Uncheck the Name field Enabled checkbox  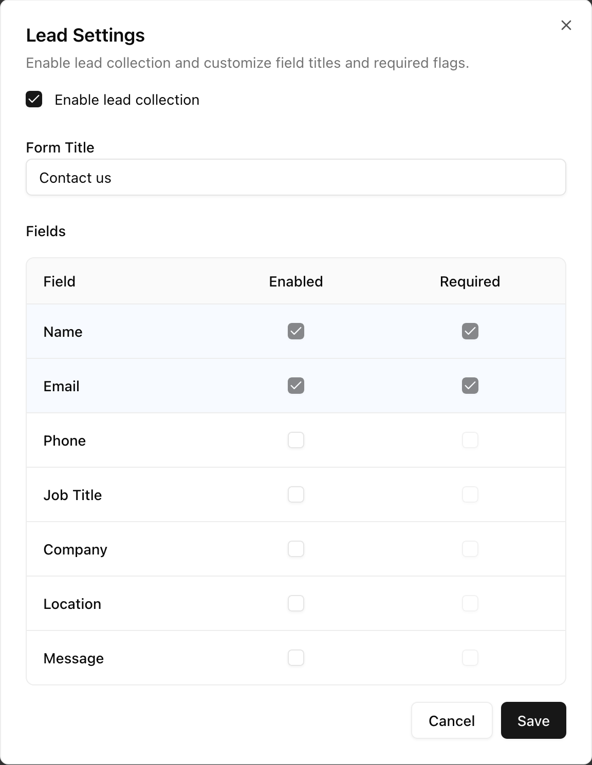295,331
